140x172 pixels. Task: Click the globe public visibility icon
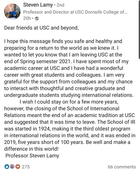[37, 19]
